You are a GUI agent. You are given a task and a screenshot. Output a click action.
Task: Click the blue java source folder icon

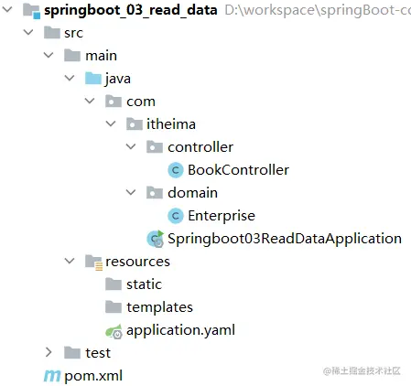tap(93, 79)
